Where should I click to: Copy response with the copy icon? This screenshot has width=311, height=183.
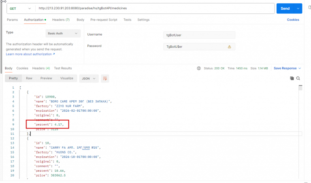292,78
